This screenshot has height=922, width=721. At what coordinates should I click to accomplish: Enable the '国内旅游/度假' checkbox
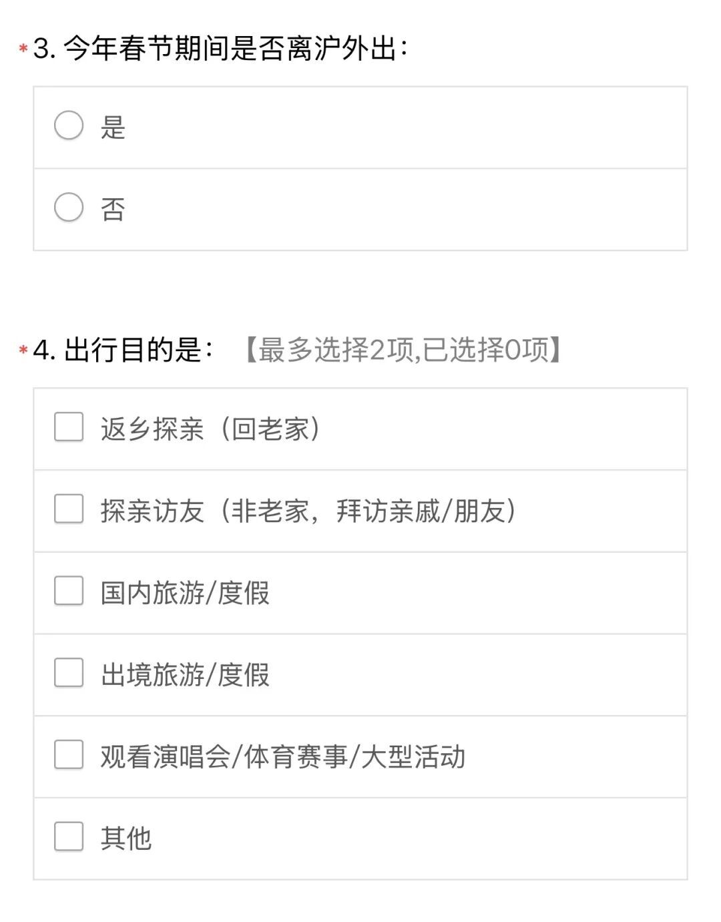[69, 591]
